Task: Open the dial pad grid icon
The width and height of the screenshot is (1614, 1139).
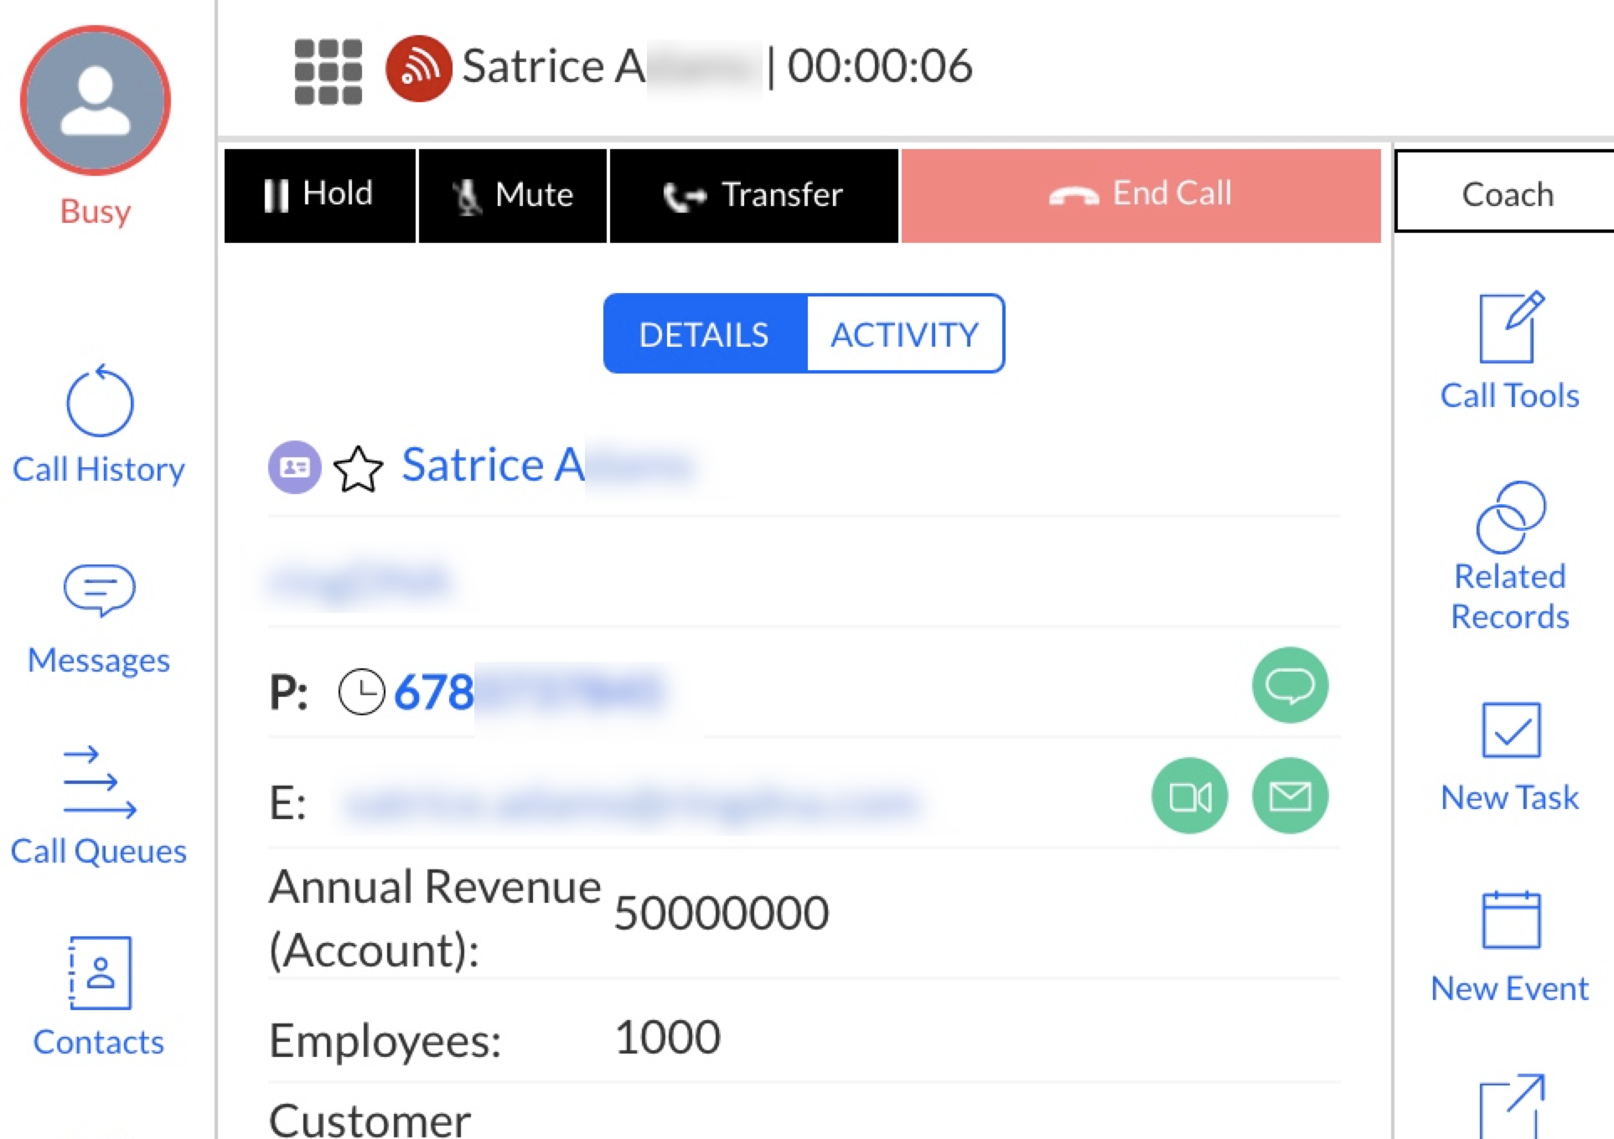Action: 328,71
